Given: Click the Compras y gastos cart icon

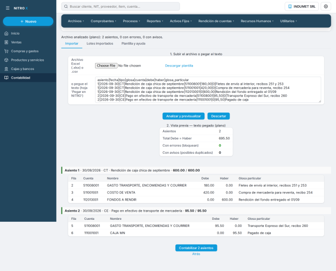Looking at the screenshot, I should point(6,51).
